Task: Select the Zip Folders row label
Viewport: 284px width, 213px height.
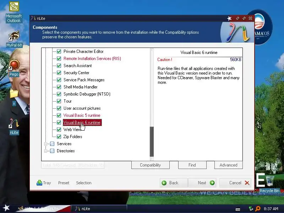Action: coord(73,137)
